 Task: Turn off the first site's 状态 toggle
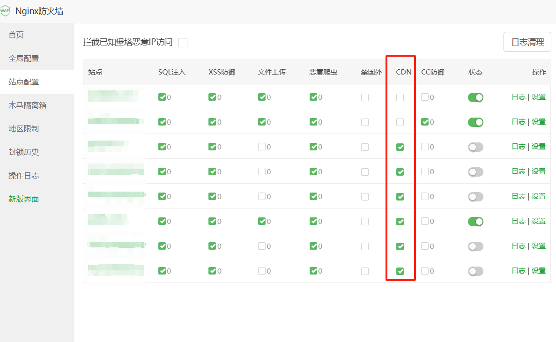pyautogui.click(x=475, y=97)
